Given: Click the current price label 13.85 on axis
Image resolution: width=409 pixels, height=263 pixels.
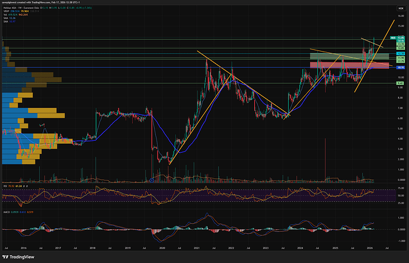Looking at the screenshot, I should (400, 38).
